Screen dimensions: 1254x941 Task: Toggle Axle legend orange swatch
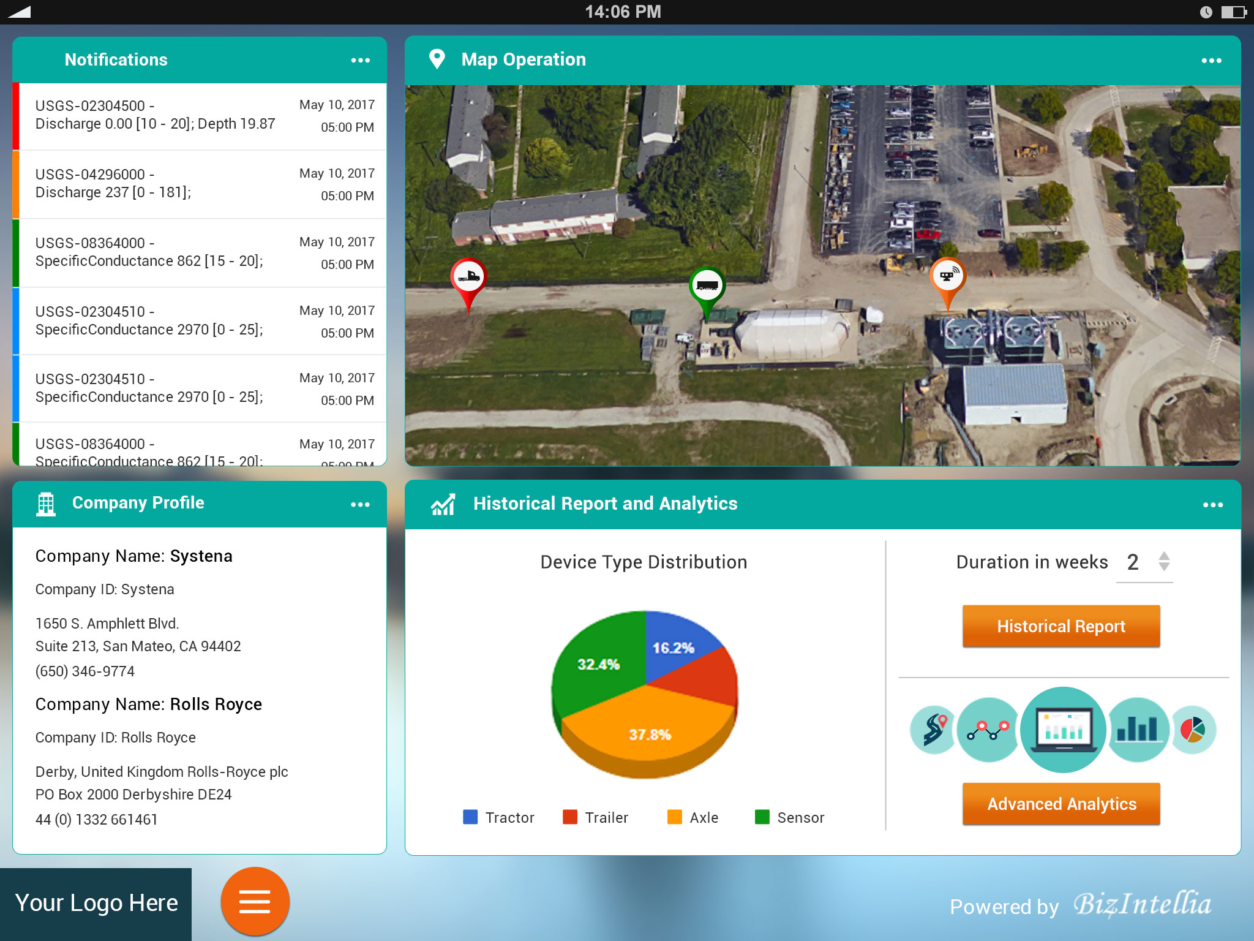[674, 817]
